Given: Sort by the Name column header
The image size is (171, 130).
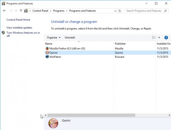Looking at the screenshot, I should tap(79, 44).
